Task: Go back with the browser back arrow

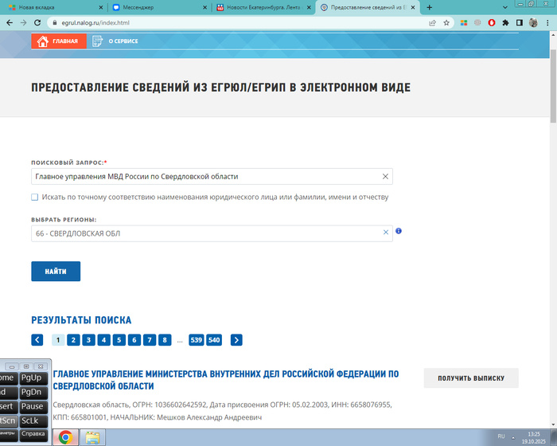Action: pyautogui.click(x=10, y=23)
